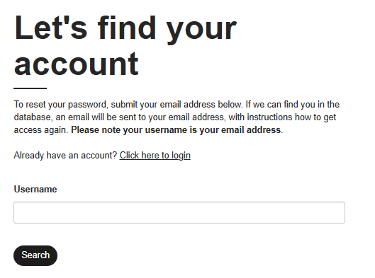Open the 'Click here to login' link
The height and width of the screenshot is (278, 375).
coord(155,156)
